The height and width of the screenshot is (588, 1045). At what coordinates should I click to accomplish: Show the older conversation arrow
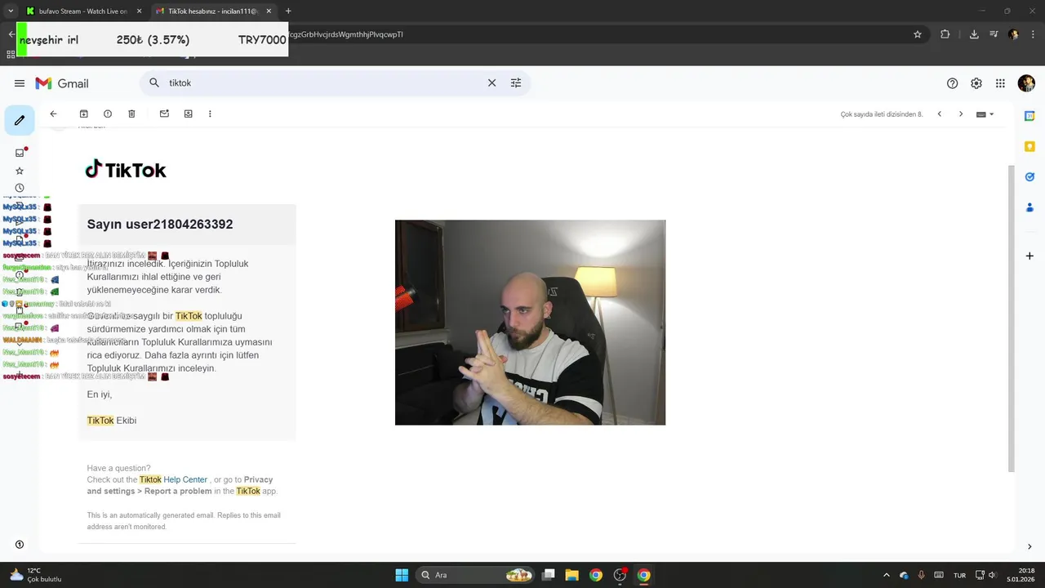(961, 114)
